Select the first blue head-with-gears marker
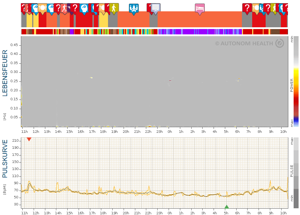The width and height of the screenshot is (300, 215). [35, 9]
